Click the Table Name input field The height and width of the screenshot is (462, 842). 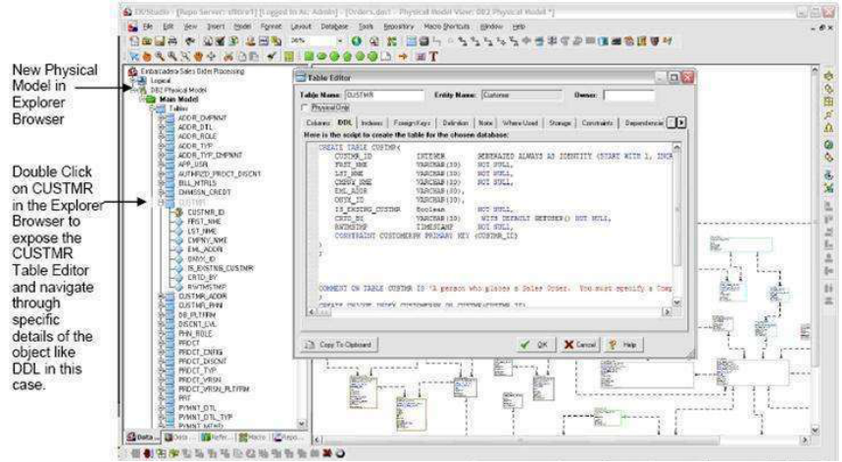382,95
